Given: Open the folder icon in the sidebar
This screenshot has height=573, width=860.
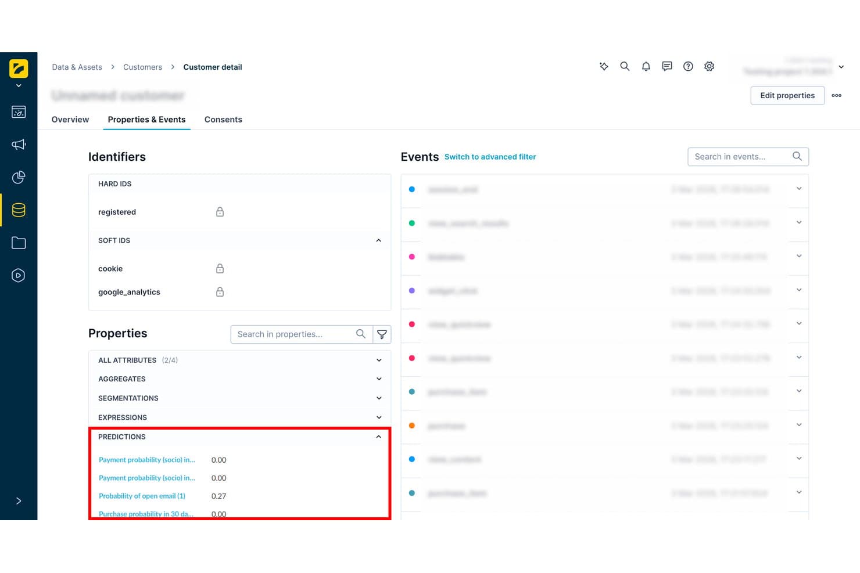Looking at the screenshot, I should tap(19, 243).
